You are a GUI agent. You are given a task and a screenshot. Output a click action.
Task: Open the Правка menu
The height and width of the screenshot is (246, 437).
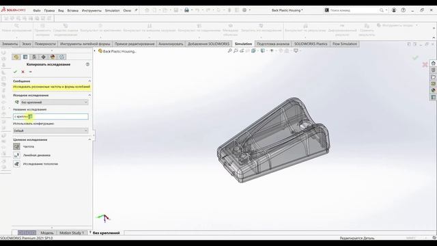coord(49,10)
